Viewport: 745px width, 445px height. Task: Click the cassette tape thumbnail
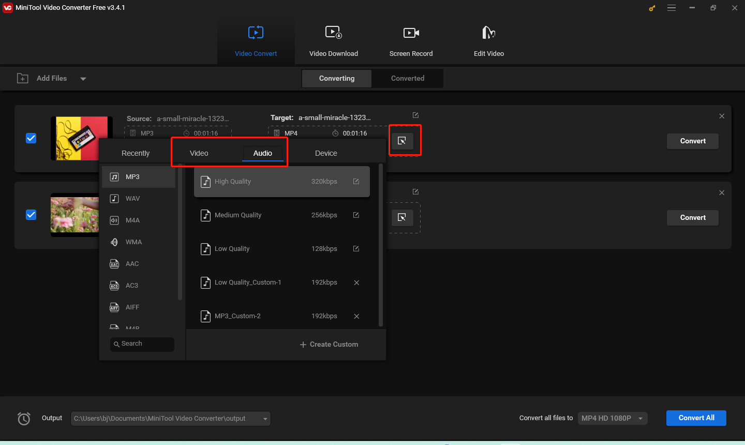pyautogui.click(x=82, y=138)
